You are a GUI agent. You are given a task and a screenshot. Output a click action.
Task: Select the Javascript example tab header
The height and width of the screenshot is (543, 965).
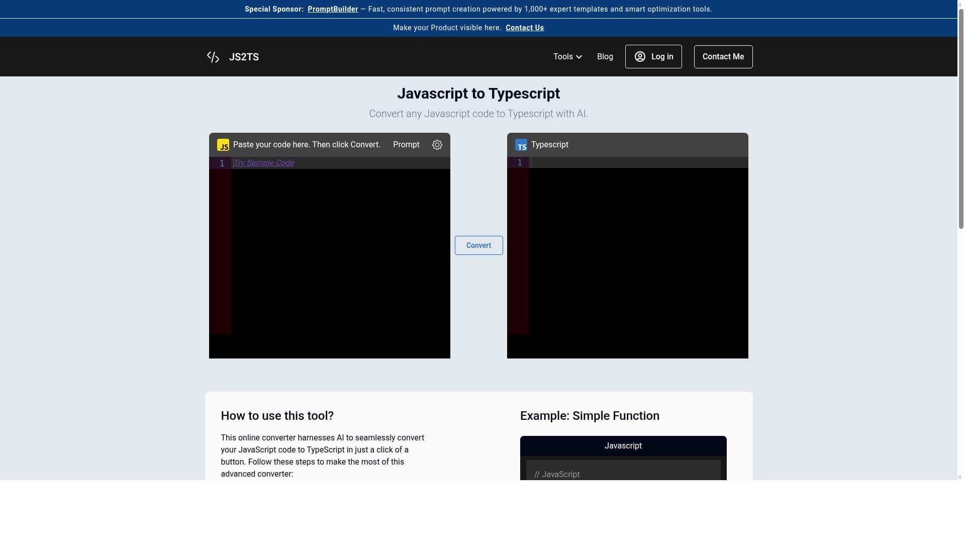tap(623, 446)
